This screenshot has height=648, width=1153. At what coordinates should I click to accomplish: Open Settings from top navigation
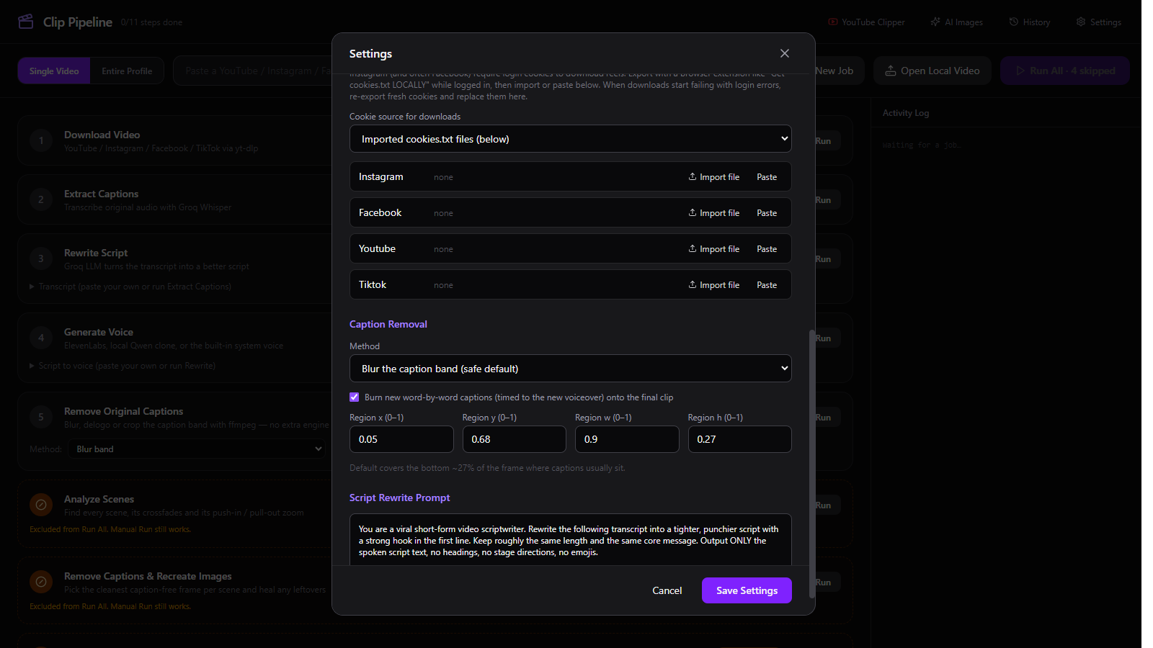1098,22
